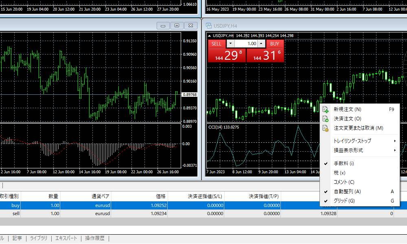407x244 pixels.
Task: Expand the Profit display format (損益表示形式) submenu
Action: 348,150
